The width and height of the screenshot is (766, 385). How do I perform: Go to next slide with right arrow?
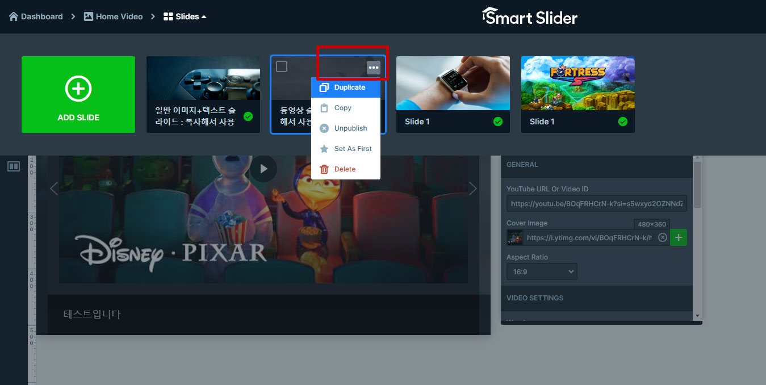point(473,189)
